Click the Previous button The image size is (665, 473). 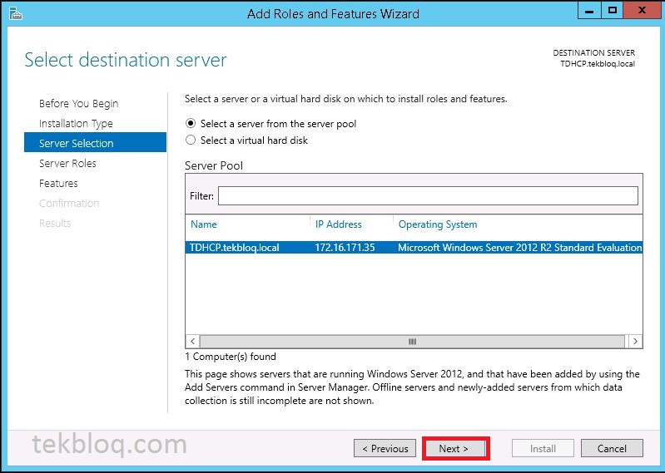(x=385, y=448)
